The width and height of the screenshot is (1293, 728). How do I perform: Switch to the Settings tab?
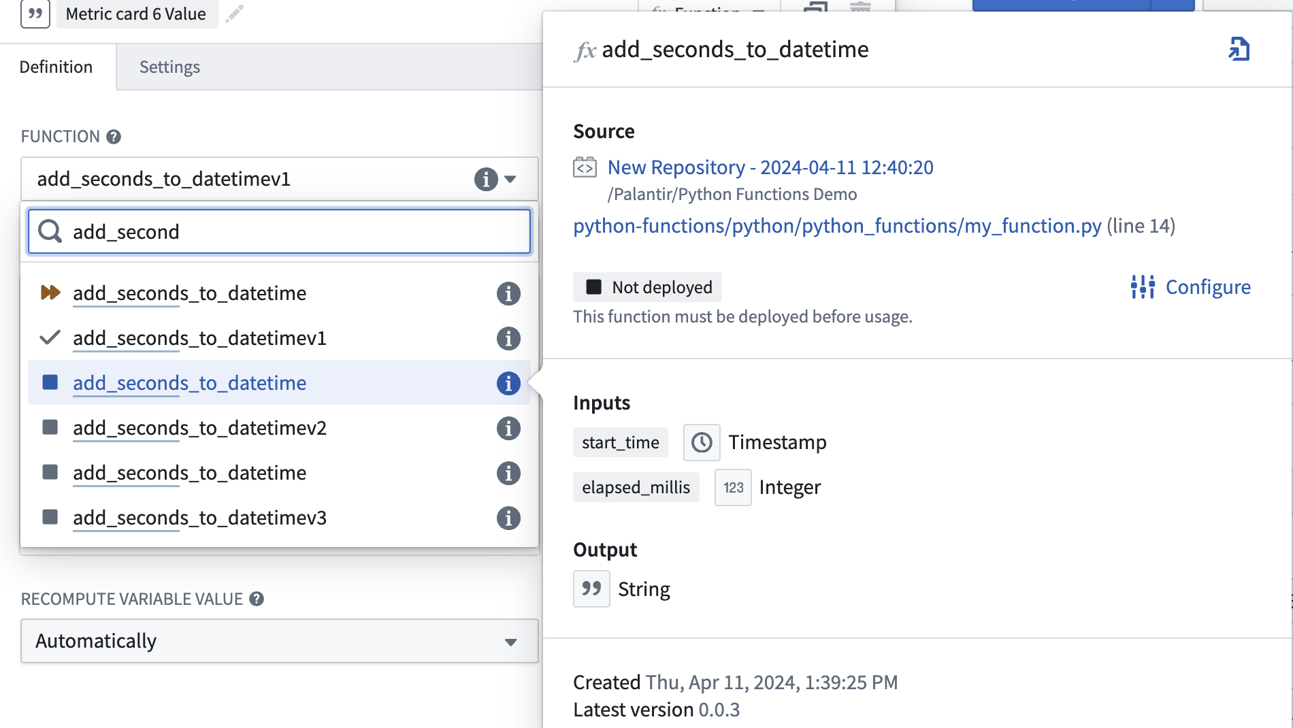(169, 67)
